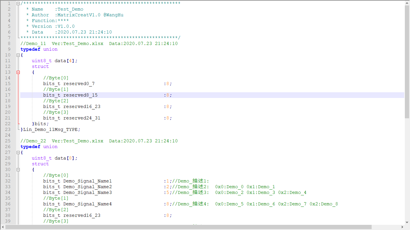This screenshot has height=230, width=410.
Task: Click the vertical scrollbar thumb
Action: pos(407,62)
